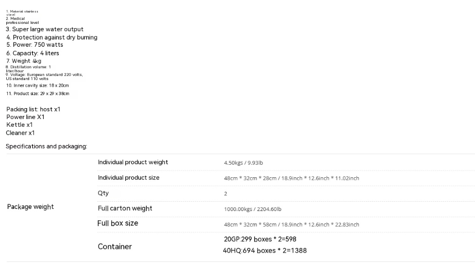The height and width of the screenshot is (263, 475).
Task: Click 'Product size: 29 x 29 x 38cm'
Action: (37, 94)
